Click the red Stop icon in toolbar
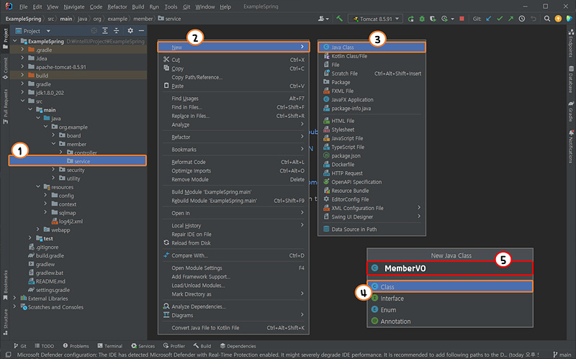This screenshot has width=576, height=359. (x=462, y=19)
